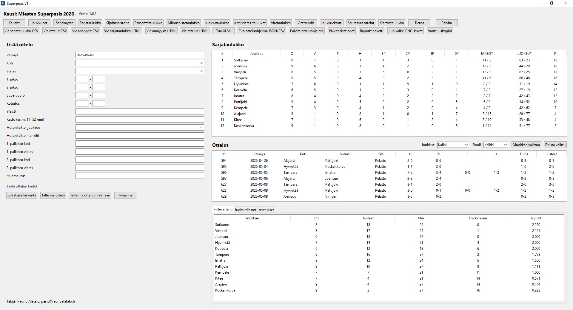
Task: Open Juoksutaulukot tables
Action: [217, 23]
